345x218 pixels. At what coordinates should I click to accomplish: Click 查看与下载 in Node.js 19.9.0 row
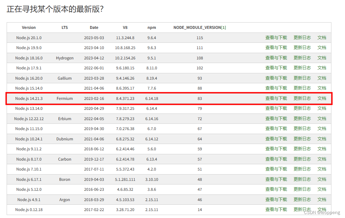click(276, 47)
